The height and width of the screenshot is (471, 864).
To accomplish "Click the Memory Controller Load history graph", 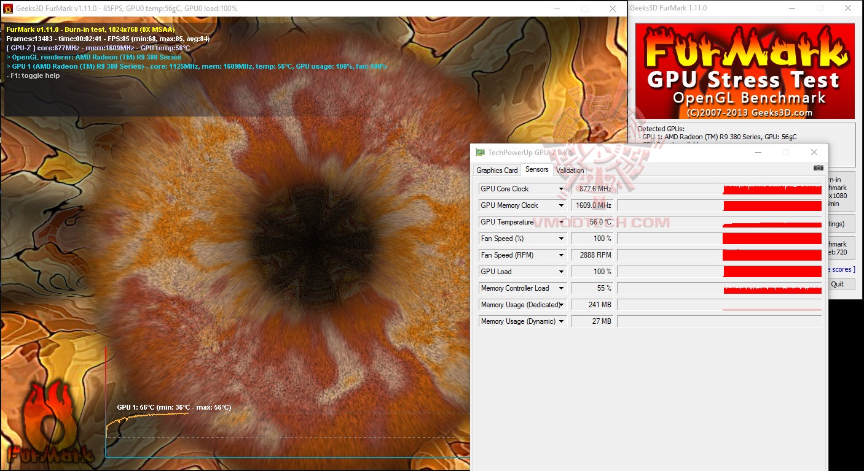I will (x=720, y=288).
